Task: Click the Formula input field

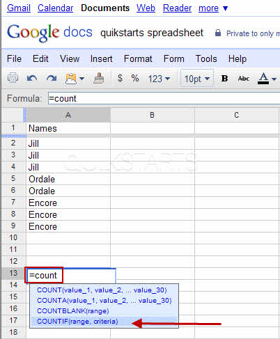Action: [164, 98]
